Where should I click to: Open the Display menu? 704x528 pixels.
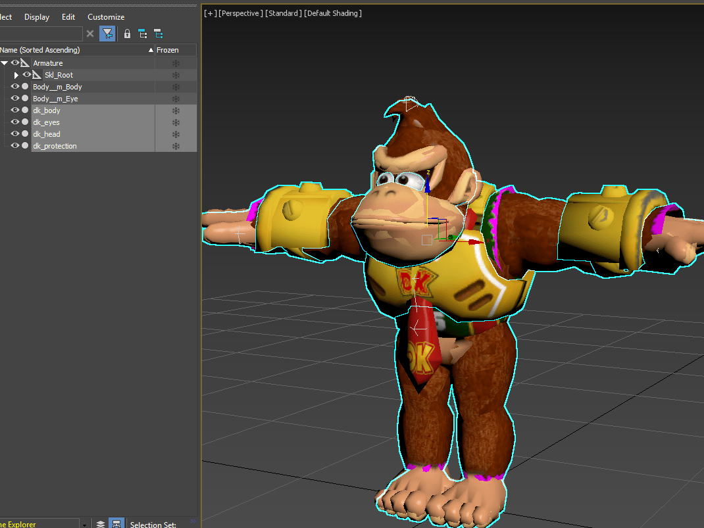[x=37, y=17]
